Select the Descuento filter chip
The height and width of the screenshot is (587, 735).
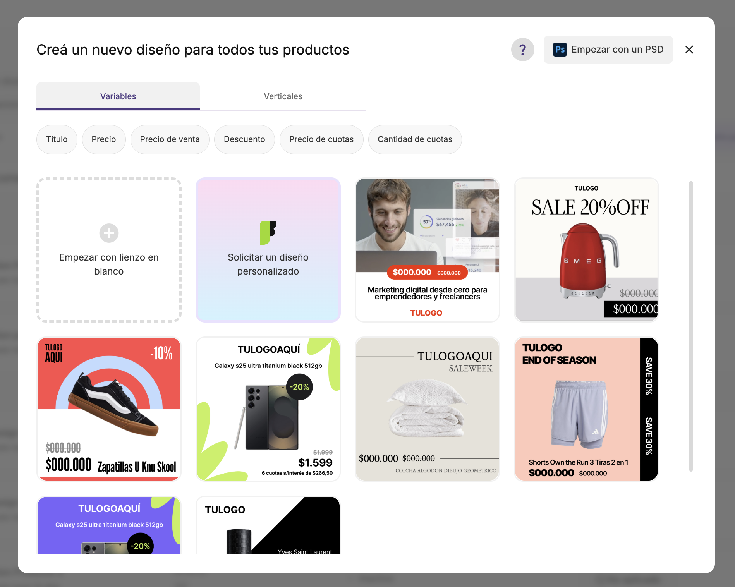(x=244, y=139)
